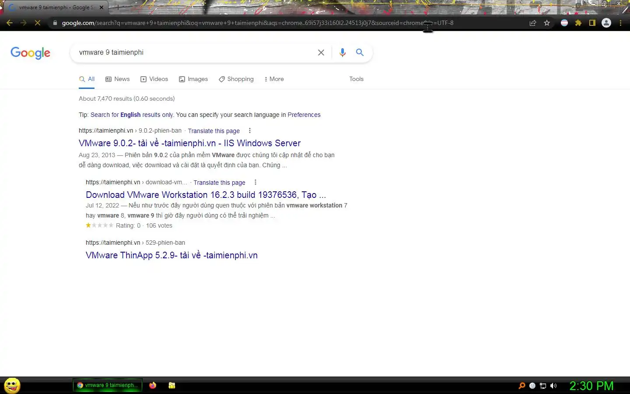Open the file manager from the taskbar
This screenshot has width=630, height=394.
click(172, 385)
